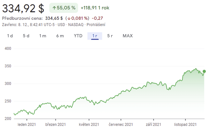This screenshot has height=129, width=207.
Task: Click the pre-market price 334,65 $
Action: [x=54, y=18]
